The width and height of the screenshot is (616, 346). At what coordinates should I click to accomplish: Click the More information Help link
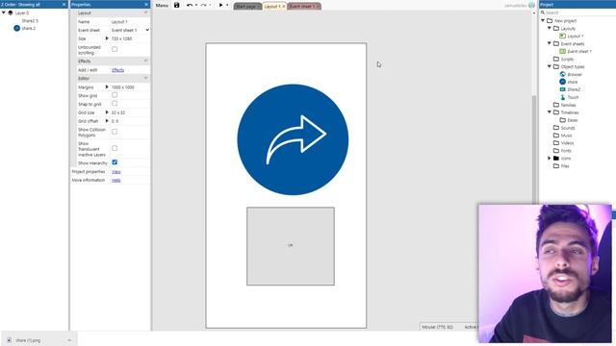(116, 180)
